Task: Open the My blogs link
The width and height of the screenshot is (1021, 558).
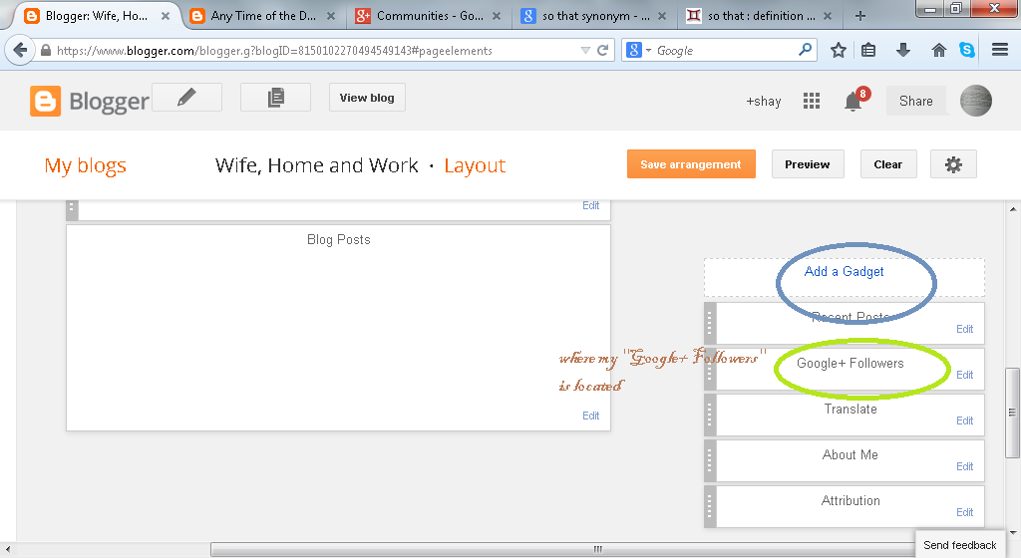Action: (86, 165)
